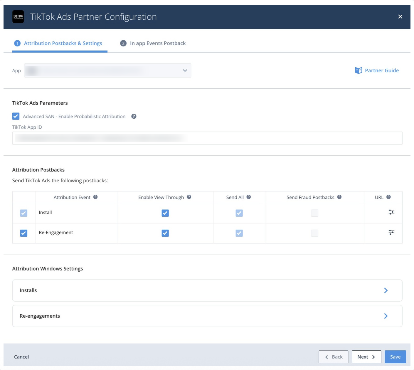Click help icon next to Send All

[x=249, y=197]
